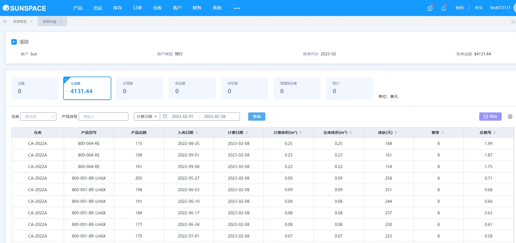Image resolution: width=516 pixels, height=243 pixels.
Task: Focus the 产品货号 input field
Action: pyautogui.click(x=104, y=117)
